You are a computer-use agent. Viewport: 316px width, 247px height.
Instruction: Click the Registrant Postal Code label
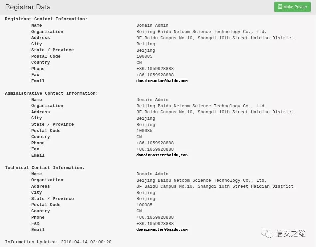point(46,56)
